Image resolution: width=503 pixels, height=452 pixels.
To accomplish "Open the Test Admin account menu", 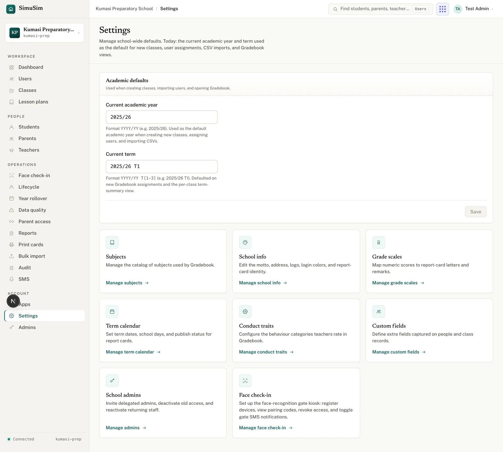I will coord(474,9).
